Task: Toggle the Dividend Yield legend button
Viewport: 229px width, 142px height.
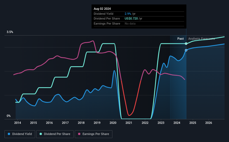Action: coord(20,134)
